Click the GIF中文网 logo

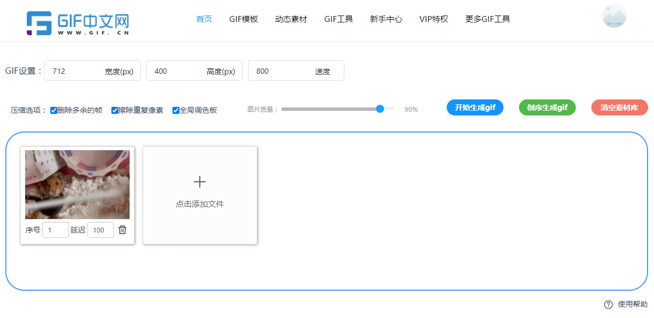[x=78, y=23]
